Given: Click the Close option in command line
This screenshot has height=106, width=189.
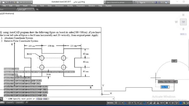Looking at the screenshot, I should (x=40, y=99).
